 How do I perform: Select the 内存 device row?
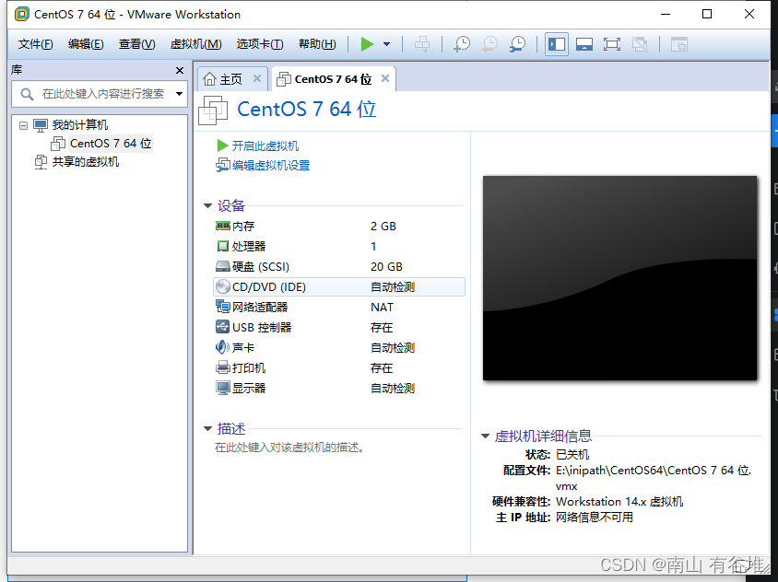coord(339,226)
